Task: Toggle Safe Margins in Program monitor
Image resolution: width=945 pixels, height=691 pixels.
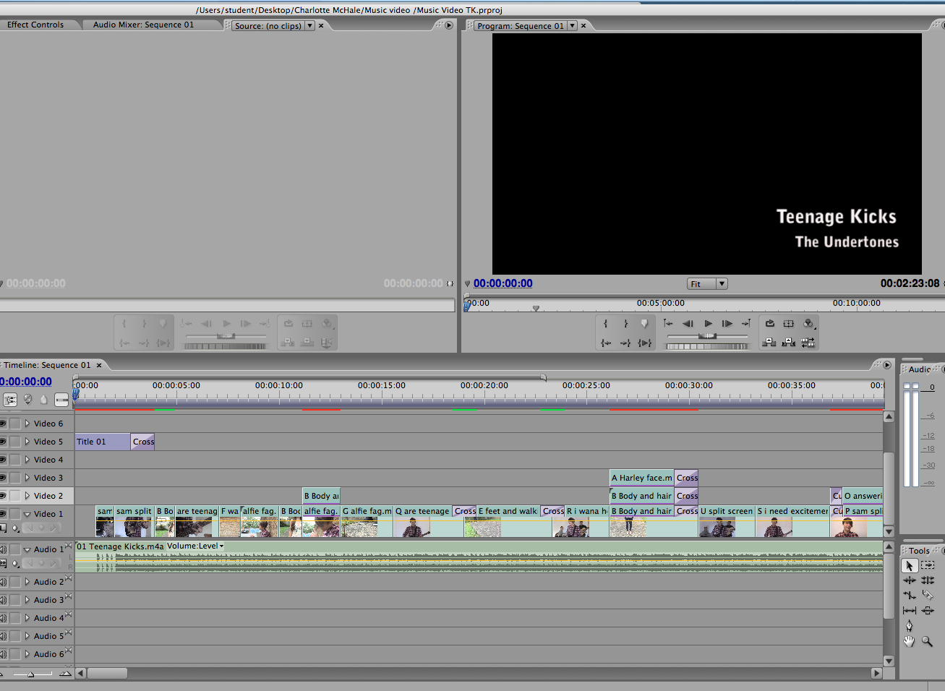Action: point(789,324)
